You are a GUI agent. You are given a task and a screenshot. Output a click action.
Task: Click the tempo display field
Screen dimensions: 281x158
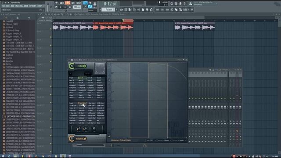click(x=77, y=7)
